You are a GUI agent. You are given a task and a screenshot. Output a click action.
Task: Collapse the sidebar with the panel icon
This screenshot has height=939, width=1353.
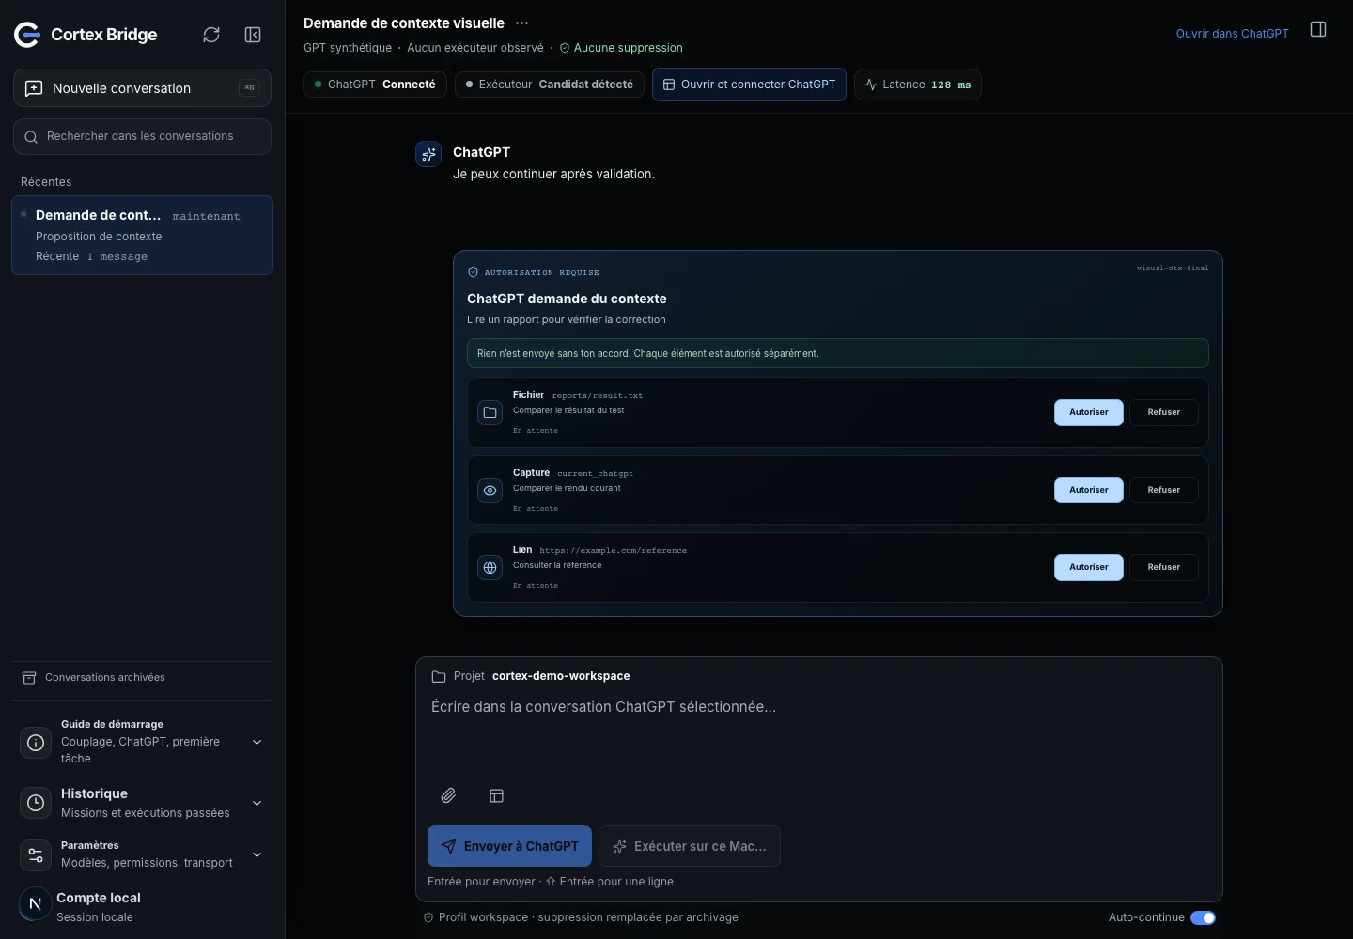click(x=253, y=35)
